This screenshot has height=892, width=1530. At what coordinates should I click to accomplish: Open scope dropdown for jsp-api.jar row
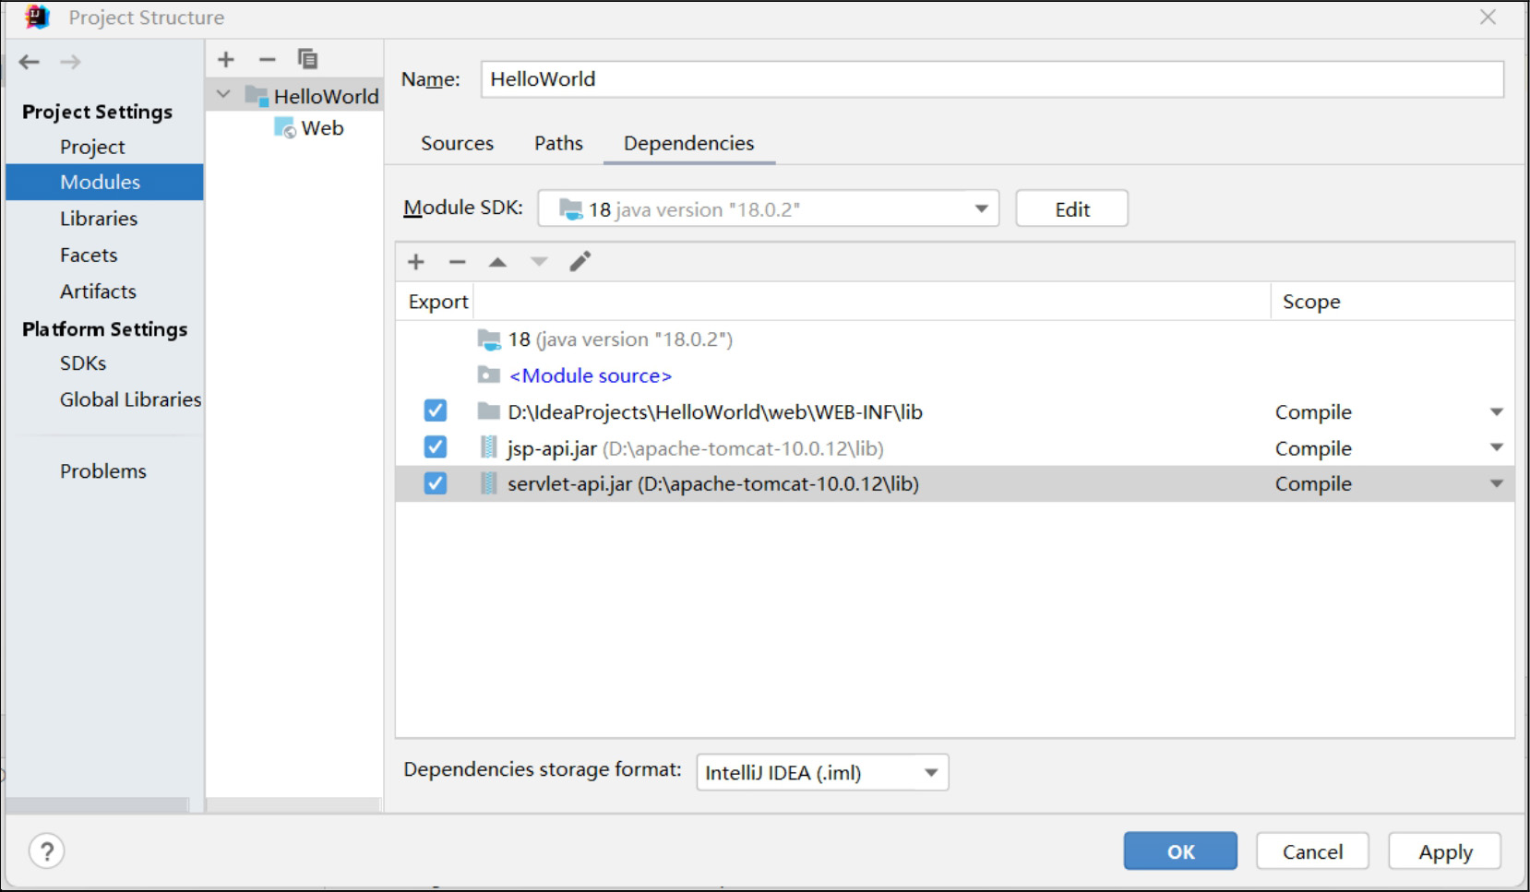pos(1497,447)
